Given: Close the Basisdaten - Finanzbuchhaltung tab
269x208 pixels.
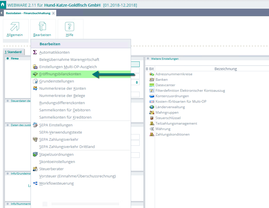Looking at the screenshot, I should [x=53, y=14].
